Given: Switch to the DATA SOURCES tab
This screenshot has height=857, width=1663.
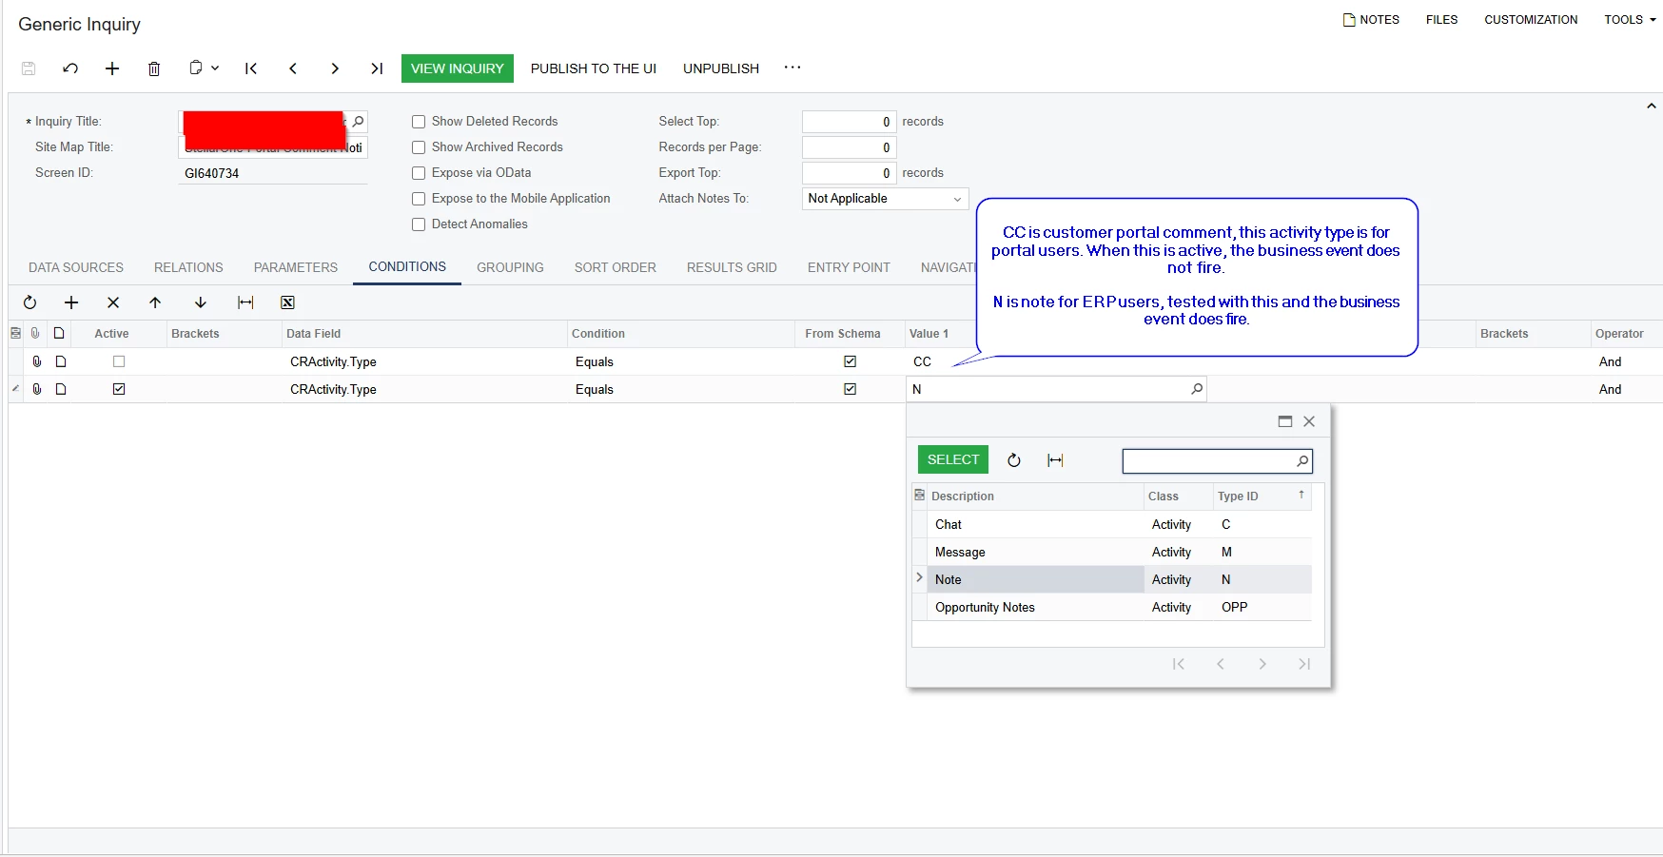Looking at the screenshot, I should tap(76, 267).
